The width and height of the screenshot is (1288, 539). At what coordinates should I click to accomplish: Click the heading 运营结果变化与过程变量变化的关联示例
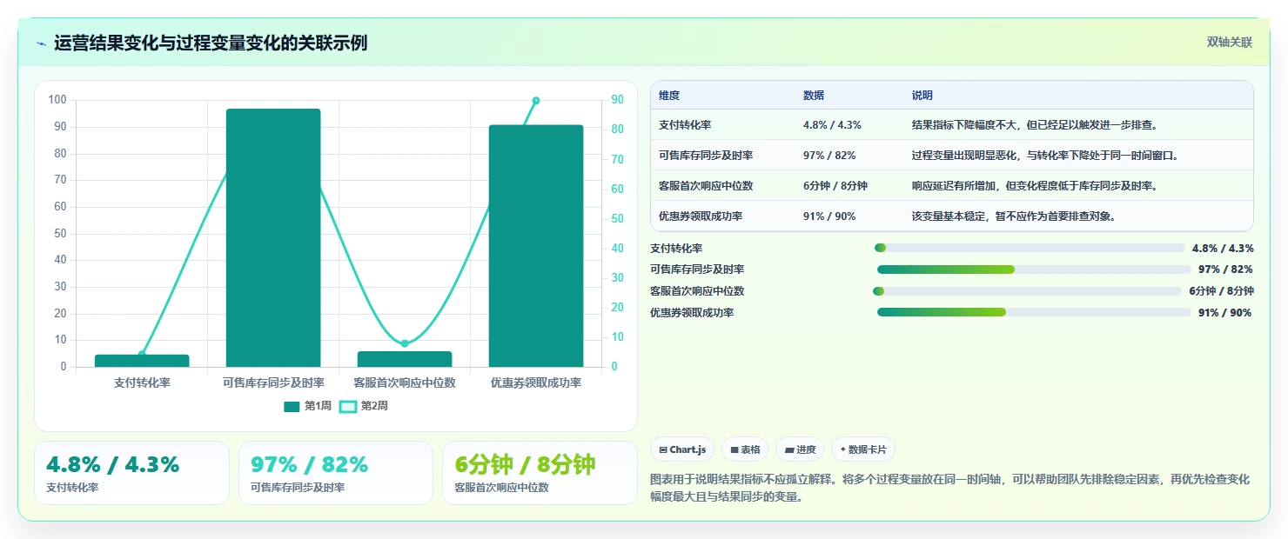click(211, 43)
